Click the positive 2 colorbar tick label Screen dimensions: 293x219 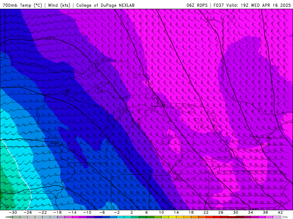pyautogui.click(x=131, y=212)
